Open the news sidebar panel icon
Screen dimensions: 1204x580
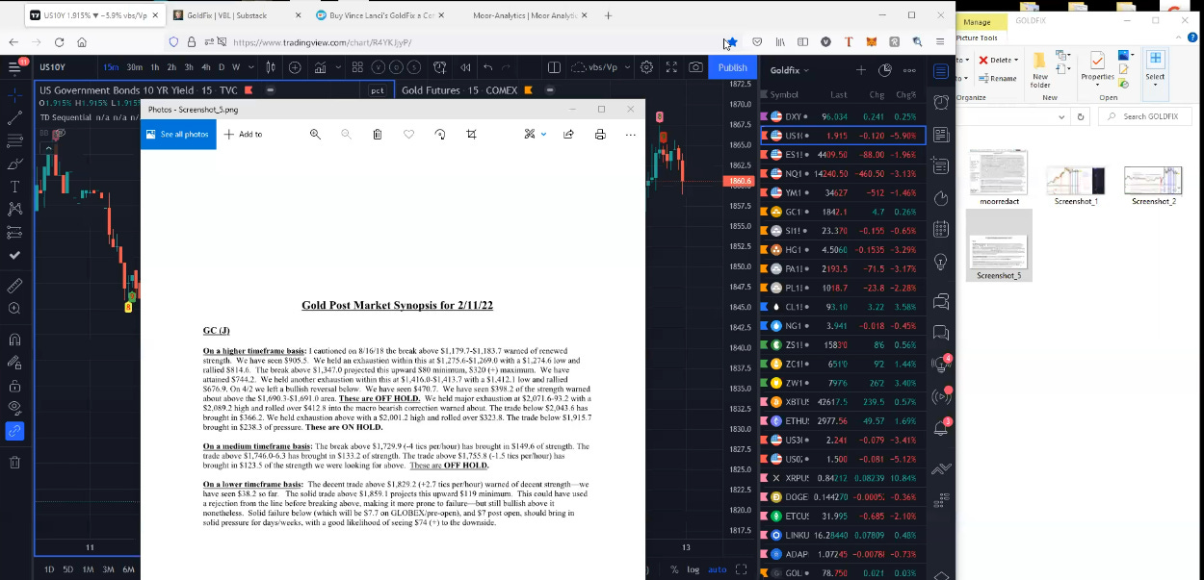click(941, 135)
